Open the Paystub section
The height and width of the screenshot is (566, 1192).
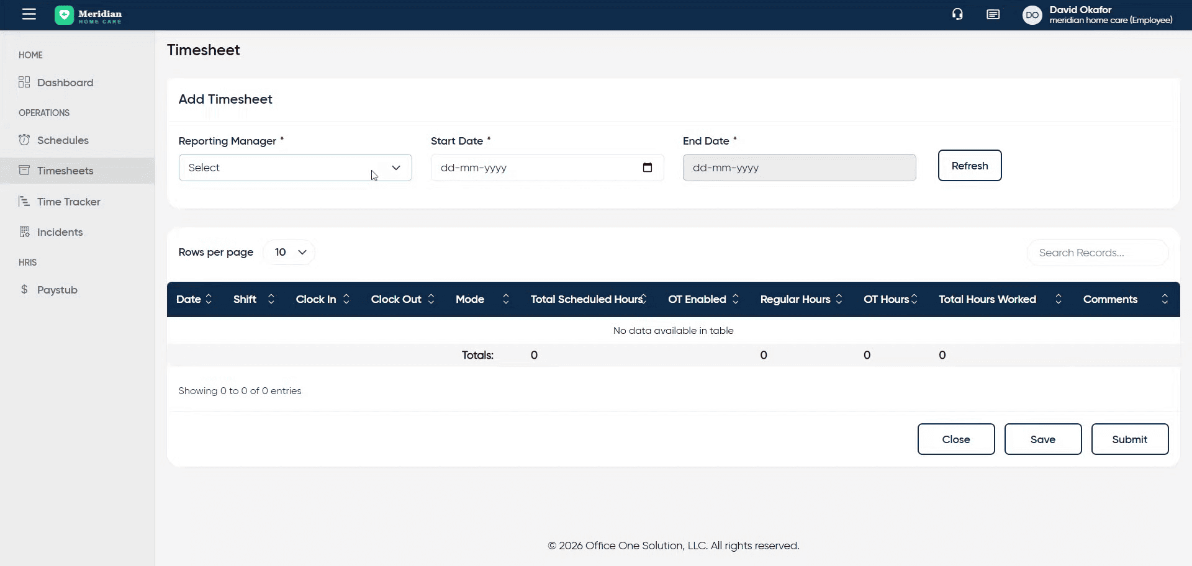point(56,290)
